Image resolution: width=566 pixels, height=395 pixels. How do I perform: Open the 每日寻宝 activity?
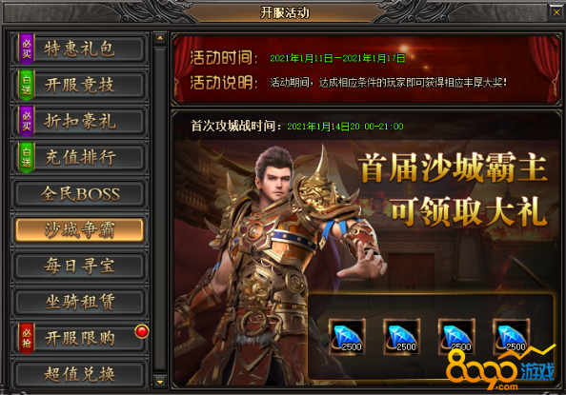[79, 266]
